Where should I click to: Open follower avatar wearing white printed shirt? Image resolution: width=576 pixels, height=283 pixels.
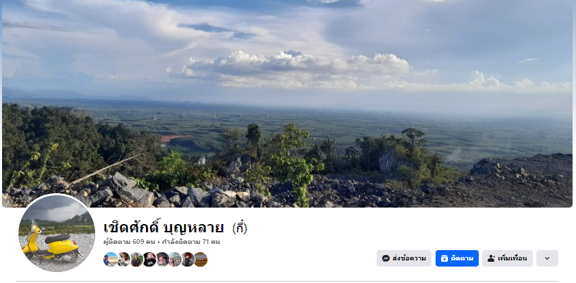click(x=124, y=260)
